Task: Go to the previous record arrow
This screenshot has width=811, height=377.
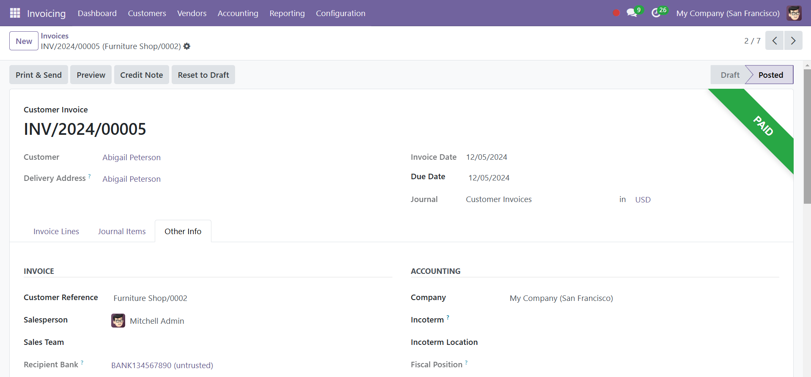Action: pos(775,41)
